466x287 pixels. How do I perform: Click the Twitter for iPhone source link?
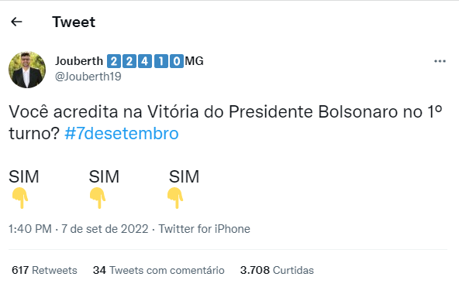tap(204, 229)
